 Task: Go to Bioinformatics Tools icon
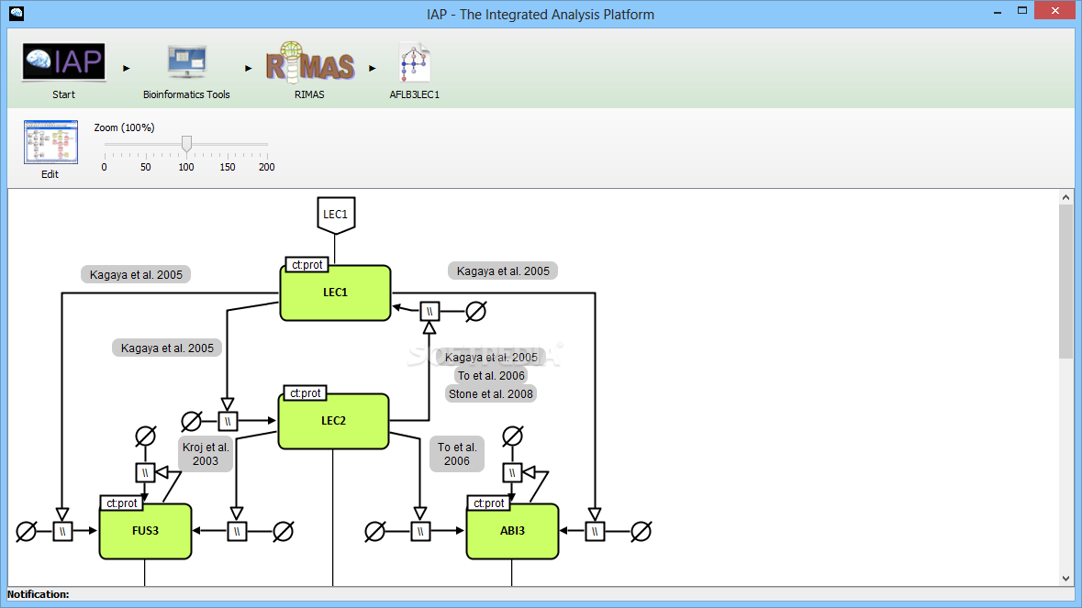pos(186,62)
